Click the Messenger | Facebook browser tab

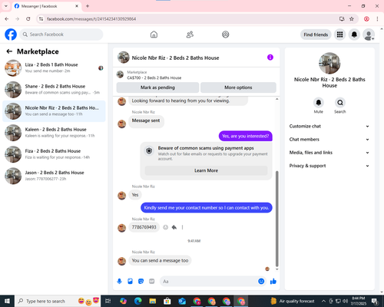[x=47, y=6]
